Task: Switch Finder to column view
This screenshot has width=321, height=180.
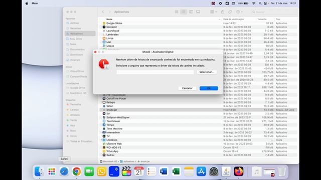Action: 191,12
